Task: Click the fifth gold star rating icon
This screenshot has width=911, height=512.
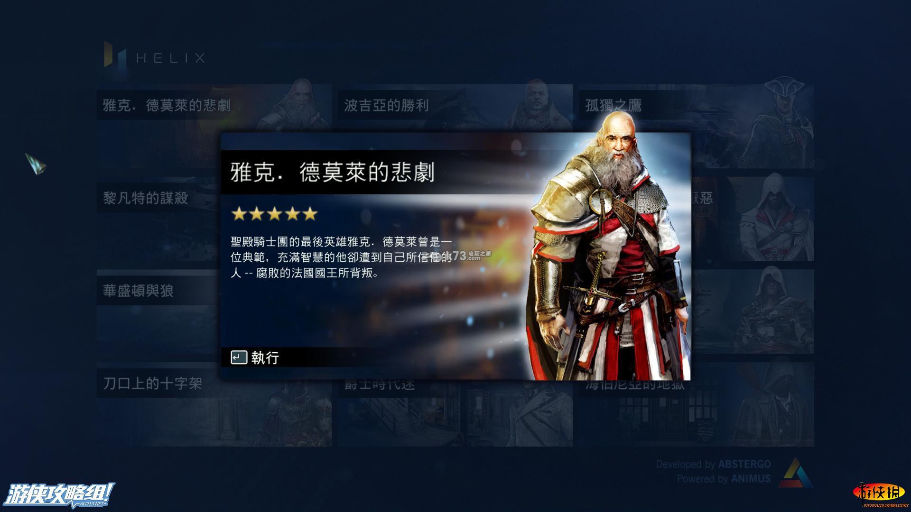Action: point(310,214)
